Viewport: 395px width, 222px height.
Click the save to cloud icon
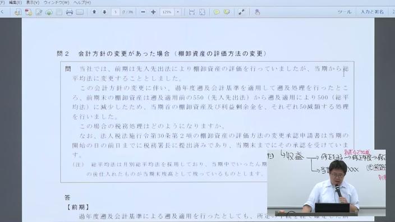(49, 12)
